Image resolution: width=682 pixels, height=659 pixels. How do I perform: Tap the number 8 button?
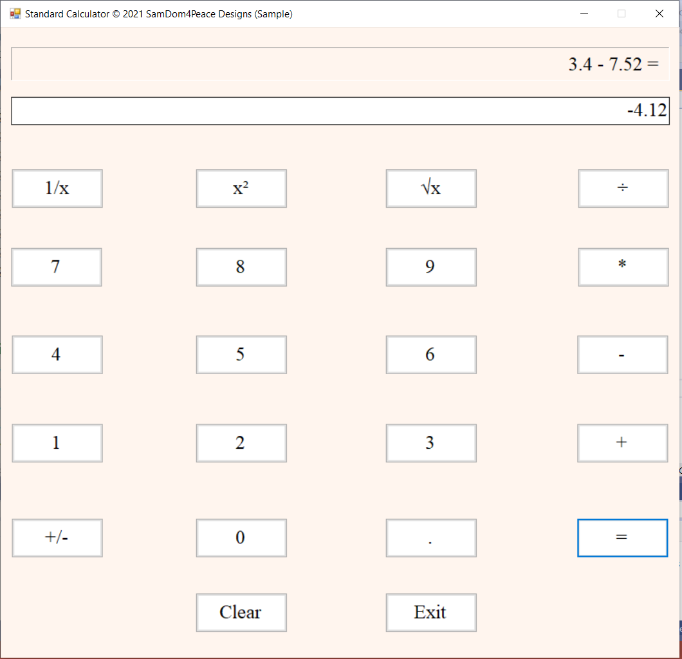241,267
